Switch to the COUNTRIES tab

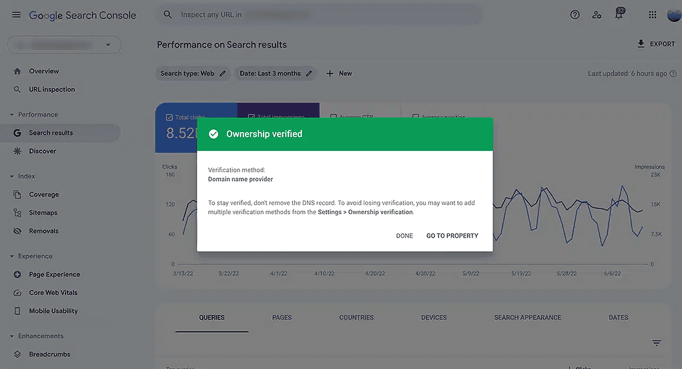click(x=356, y=318)
